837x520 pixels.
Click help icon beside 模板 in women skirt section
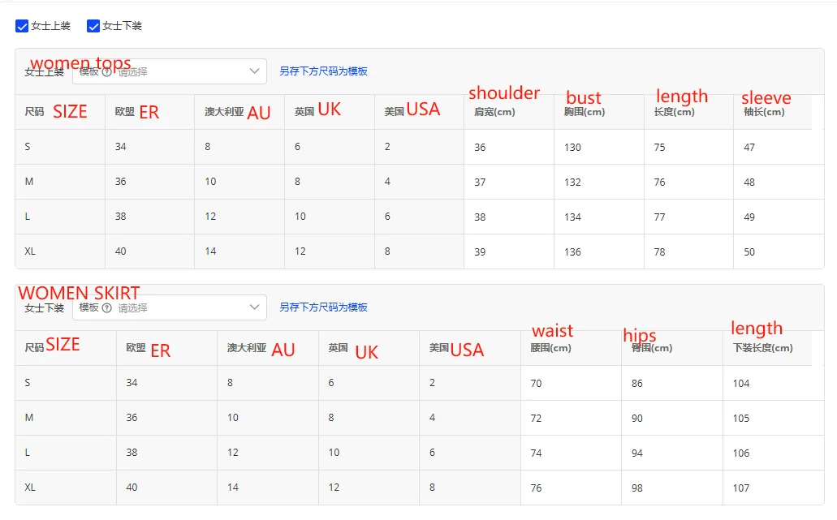pyautogui.click(x=107, y=307)
